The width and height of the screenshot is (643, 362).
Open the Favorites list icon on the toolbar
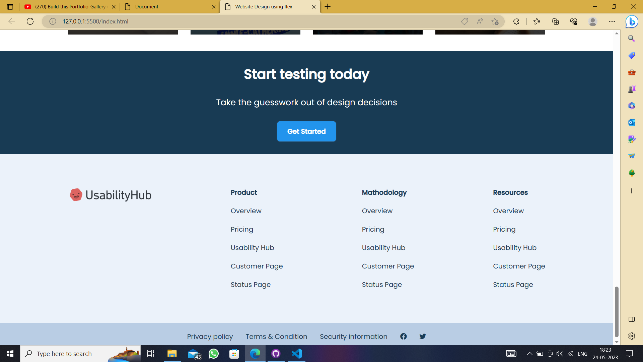(x=537, y=21)
